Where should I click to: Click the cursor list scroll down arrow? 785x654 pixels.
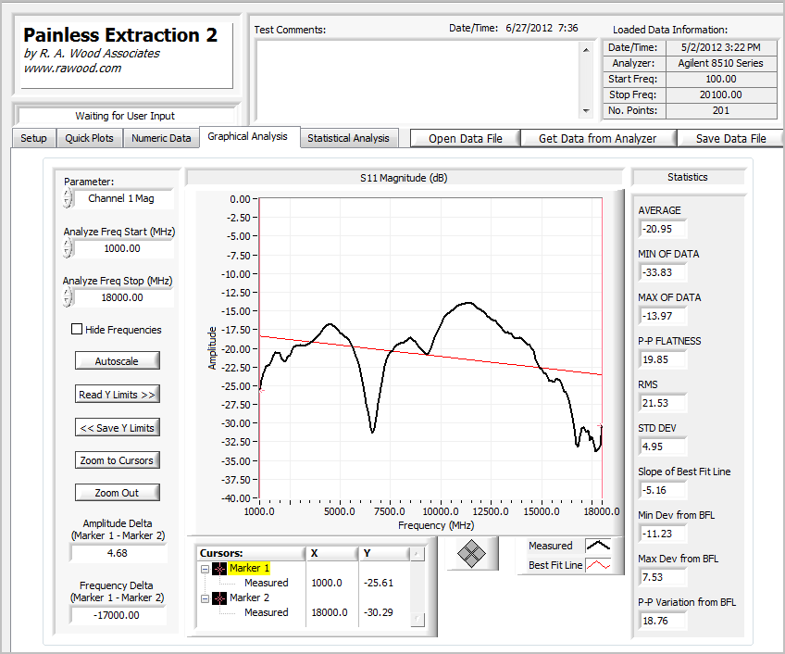point(417,620)
